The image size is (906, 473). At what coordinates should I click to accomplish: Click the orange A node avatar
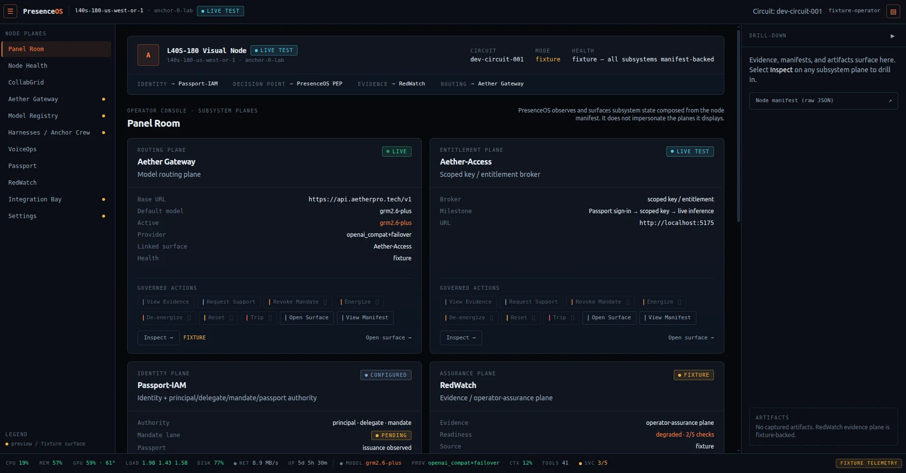click(148, 55)
